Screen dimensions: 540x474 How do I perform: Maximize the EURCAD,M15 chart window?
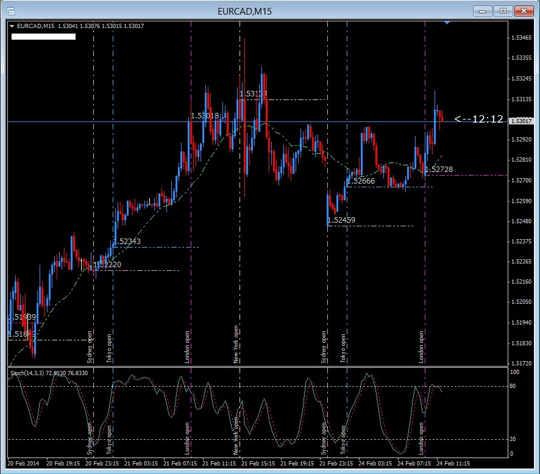pos(503,10)
